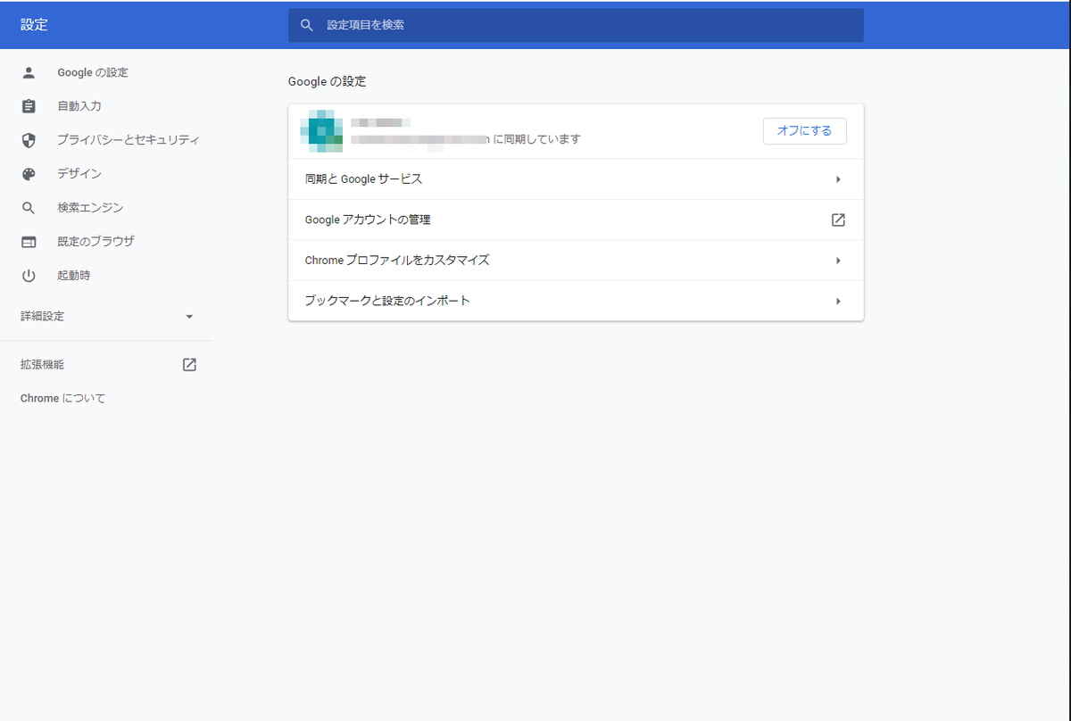Open Chrome について page
Screen dimensions: 1071x721
pyautogui.click(x=62, y=398)
